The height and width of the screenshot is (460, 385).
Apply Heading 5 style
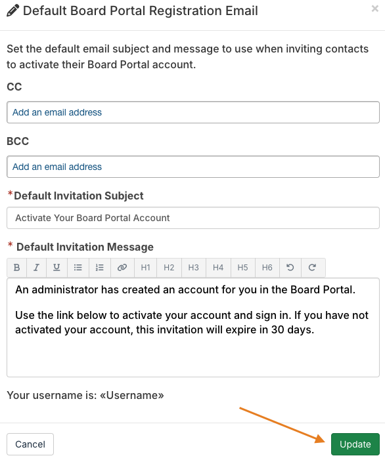(243, 268)
